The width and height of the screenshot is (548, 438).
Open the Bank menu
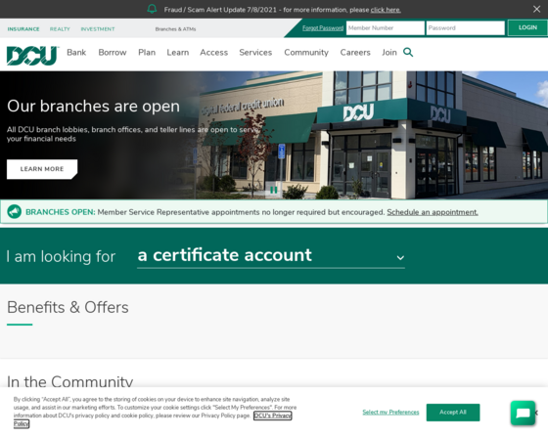pos(76,53)
